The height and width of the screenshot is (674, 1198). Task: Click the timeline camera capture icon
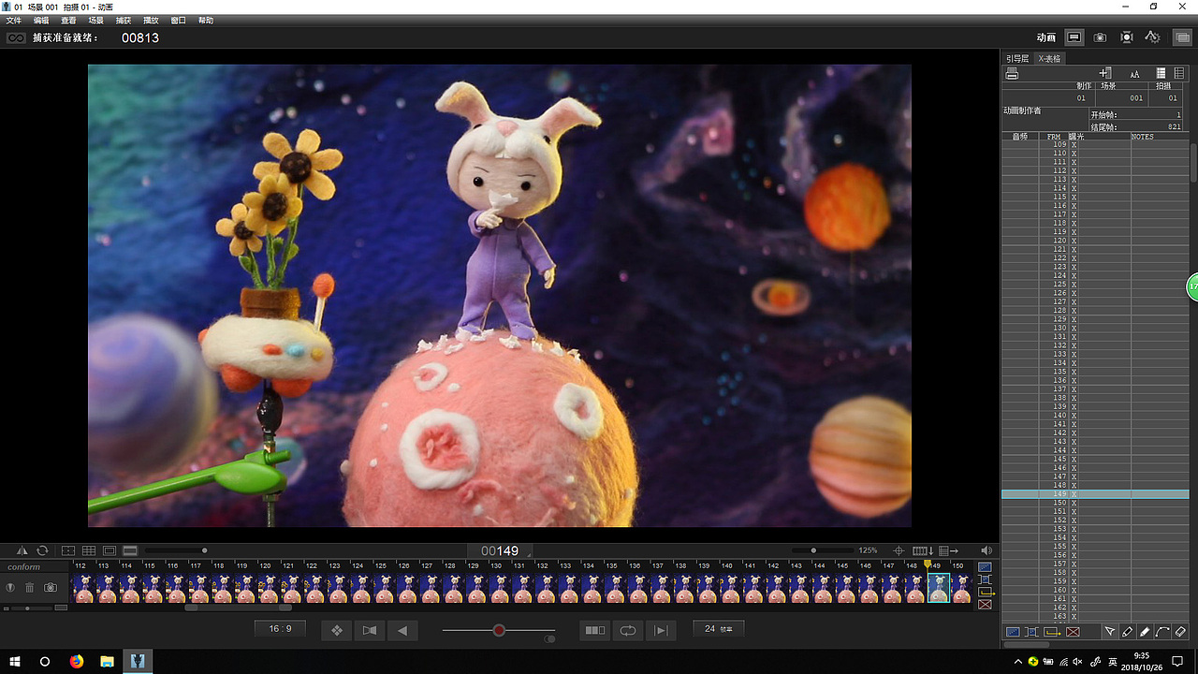[51, 587]
